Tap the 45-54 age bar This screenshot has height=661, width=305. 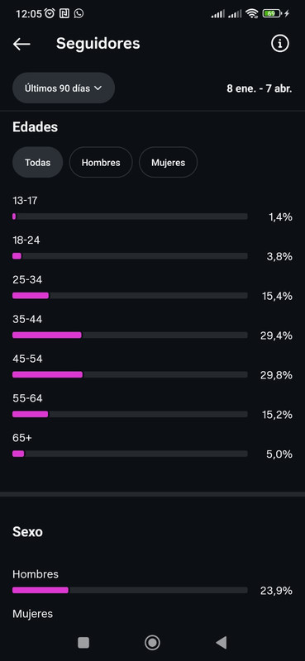click(130, 374)
